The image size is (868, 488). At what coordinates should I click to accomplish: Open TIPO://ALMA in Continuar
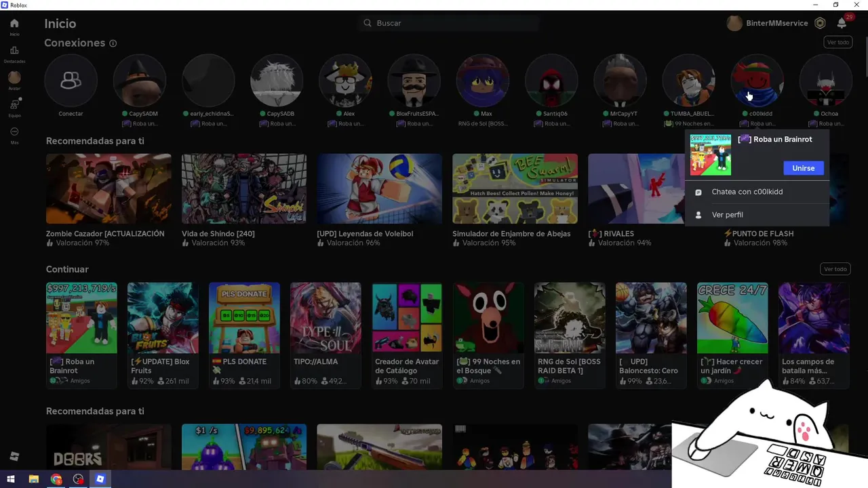(x=325, y=318)
